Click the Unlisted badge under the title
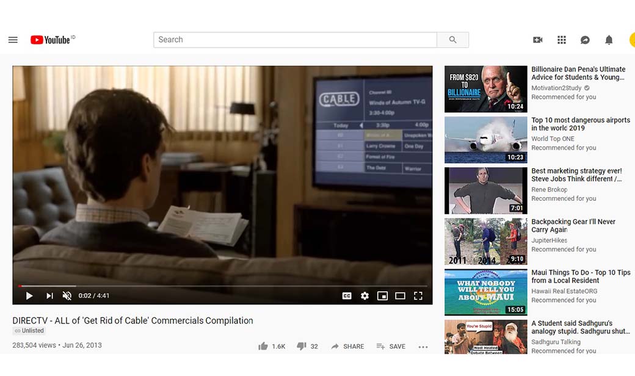Viewport: 635px width, 376px height. click(29, 331)
